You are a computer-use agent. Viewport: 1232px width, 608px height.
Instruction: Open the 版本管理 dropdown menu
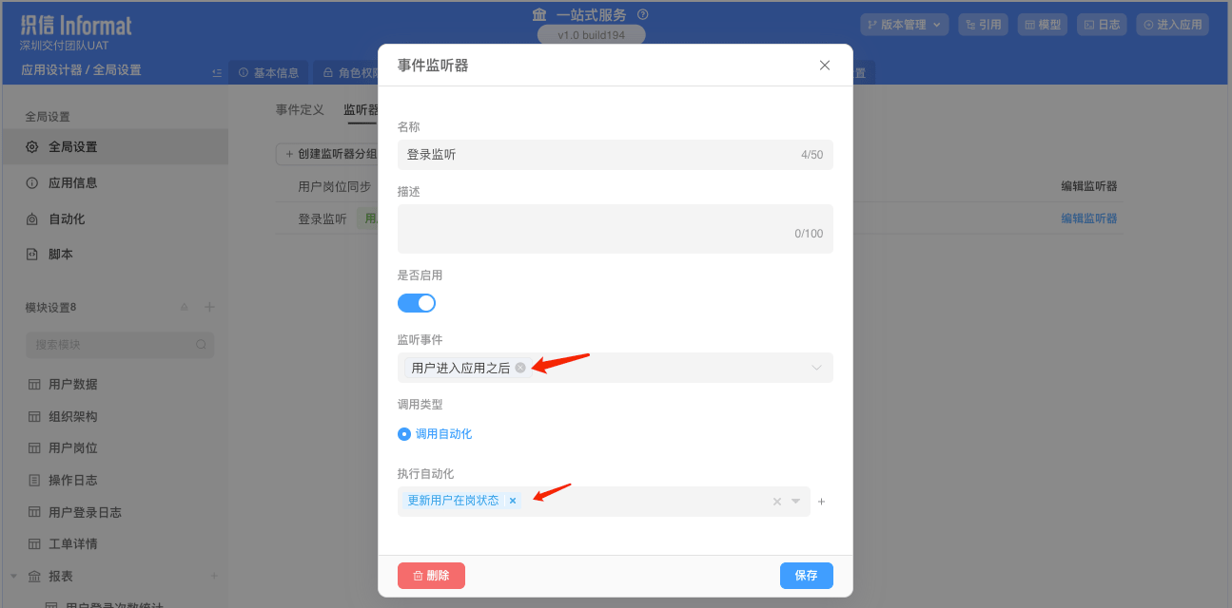pos(904,25)
